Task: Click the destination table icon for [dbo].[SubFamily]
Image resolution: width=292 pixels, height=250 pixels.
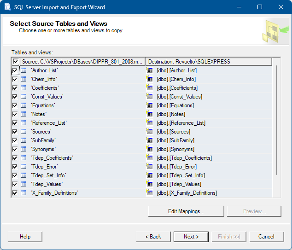Action: click(x=149, y=140)
